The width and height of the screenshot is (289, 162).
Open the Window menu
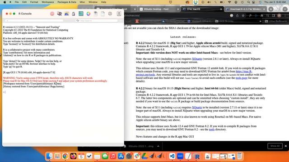pyautogui.click(x=93, y=2)
